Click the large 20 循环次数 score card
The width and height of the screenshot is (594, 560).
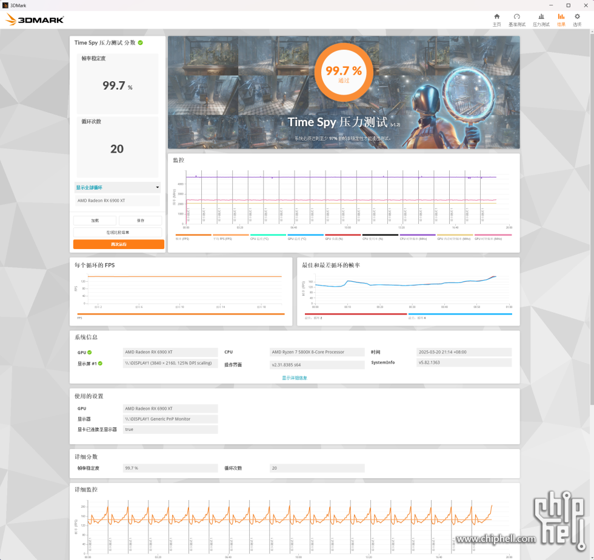click(x=118, y=147)
